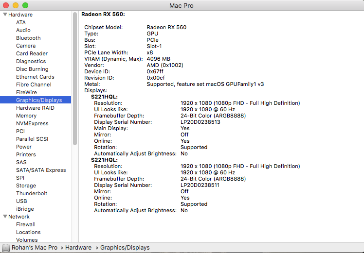Select SPI in the sidebar
364x253 pixels.
point(20,178)
